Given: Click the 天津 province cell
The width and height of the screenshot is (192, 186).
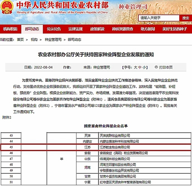Looking at the screenshot, I should 87,135.
